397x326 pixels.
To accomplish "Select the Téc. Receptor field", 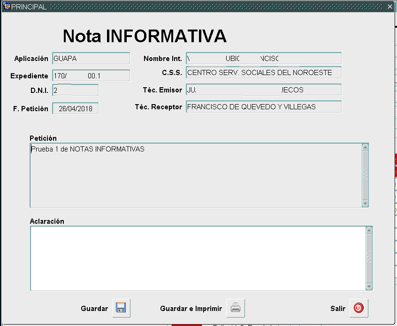I will [x=264, y=106].
